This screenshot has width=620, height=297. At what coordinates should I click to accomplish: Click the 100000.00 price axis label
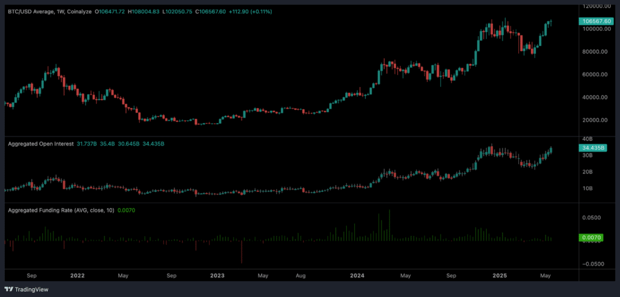pyautogui.click(x=595, y=29)
